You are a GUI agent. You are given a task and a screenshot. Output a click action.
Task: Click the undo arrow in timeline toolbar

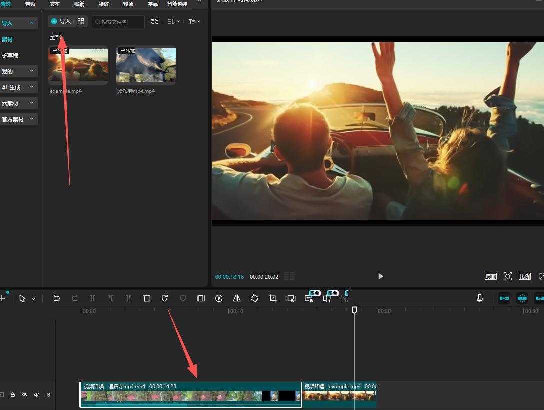coord(57,298)
